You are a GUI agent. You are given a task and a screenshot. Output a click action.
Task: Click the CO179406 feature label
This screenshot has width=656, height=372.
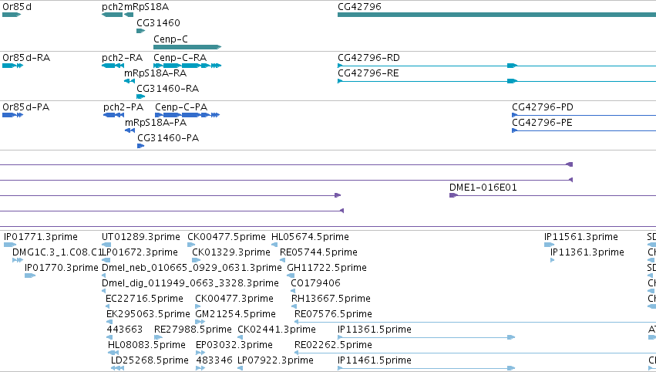[316, 283]
